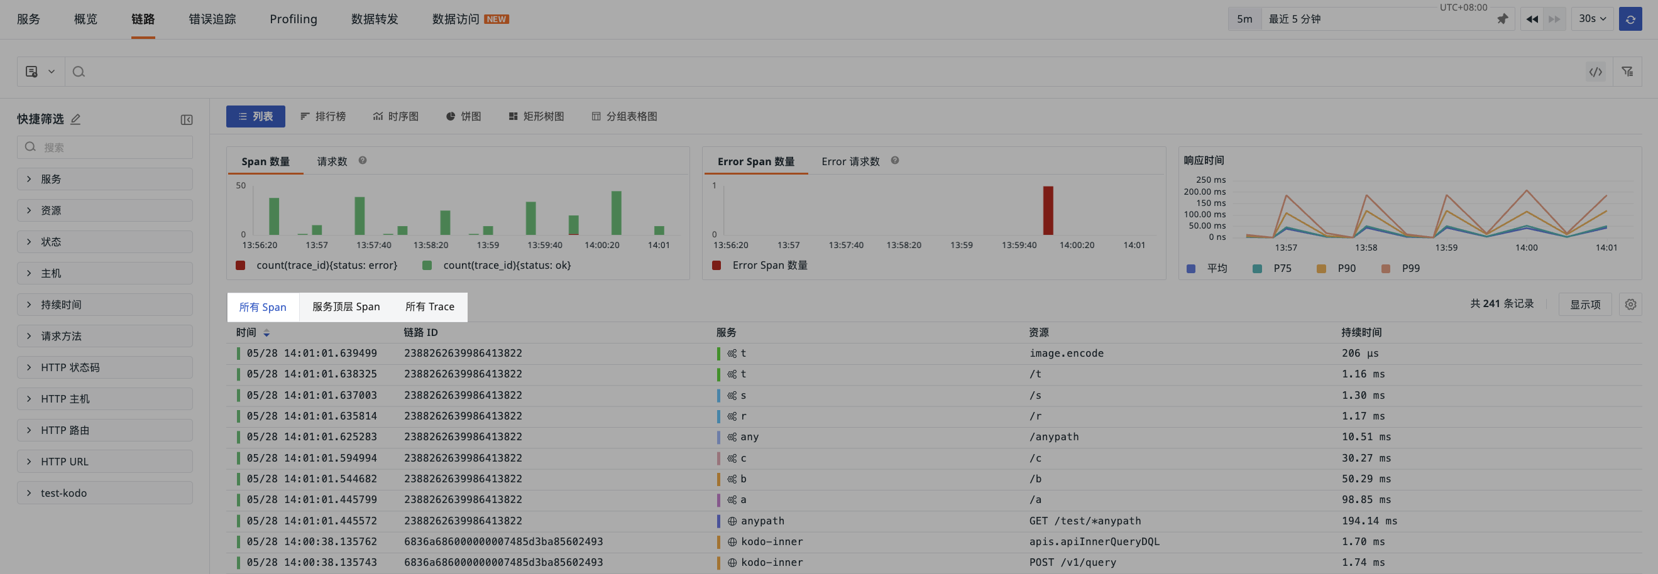Expand the HTTP 状态码 filter group

[105, 367]
